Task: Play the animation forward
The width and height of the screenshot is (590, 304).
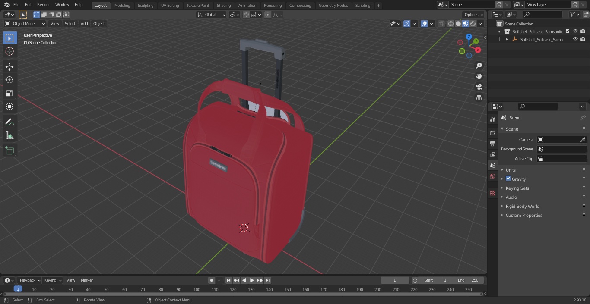Action: (x=252, y=280)
